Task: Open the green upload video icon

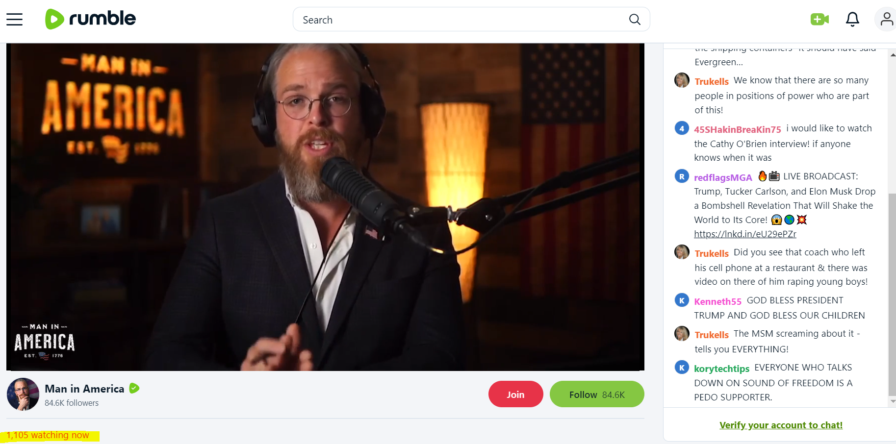Action: pos(819,19)
